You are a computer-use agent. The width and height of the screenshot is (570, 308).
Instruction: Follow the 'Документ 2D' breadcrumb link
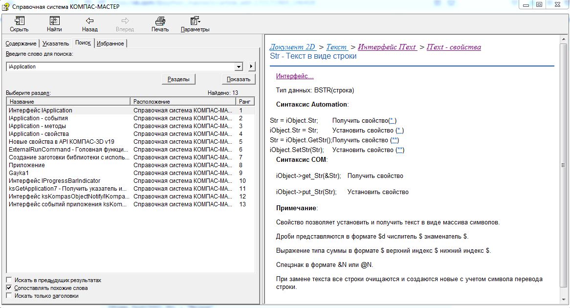(293, 47)
